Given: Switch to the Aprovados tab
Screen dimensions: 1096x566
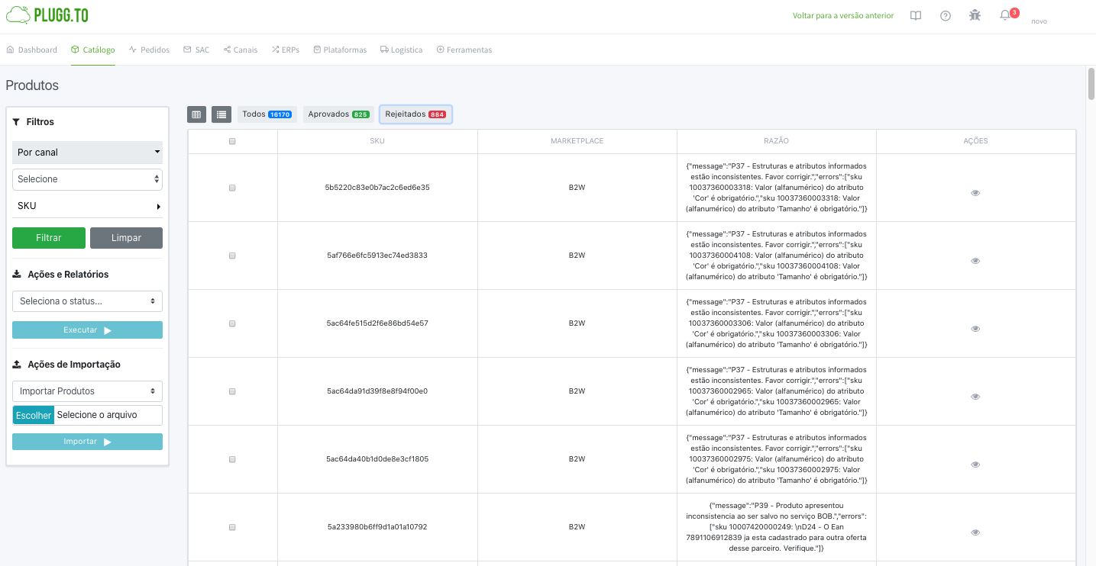Looking at the screenshot, I should pos(338,113).
